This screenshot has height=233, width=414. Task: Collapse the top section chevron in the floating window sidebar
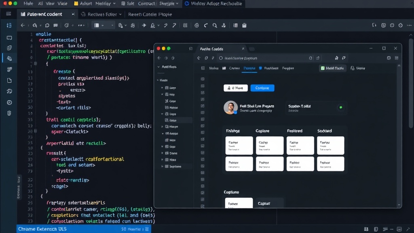point(158,67)
